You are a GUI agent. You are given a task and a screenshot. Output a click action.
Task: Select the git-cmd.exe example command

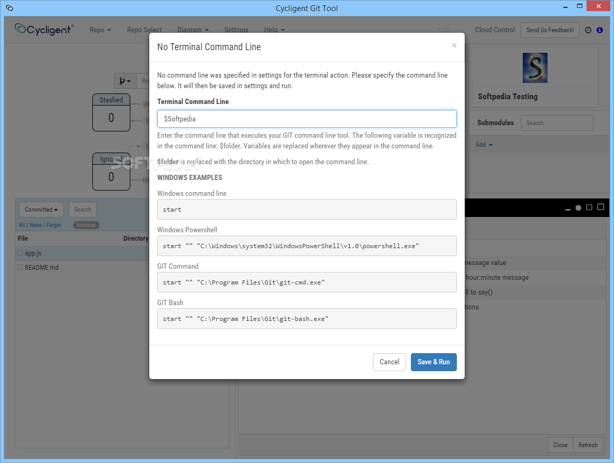(306, 282)
